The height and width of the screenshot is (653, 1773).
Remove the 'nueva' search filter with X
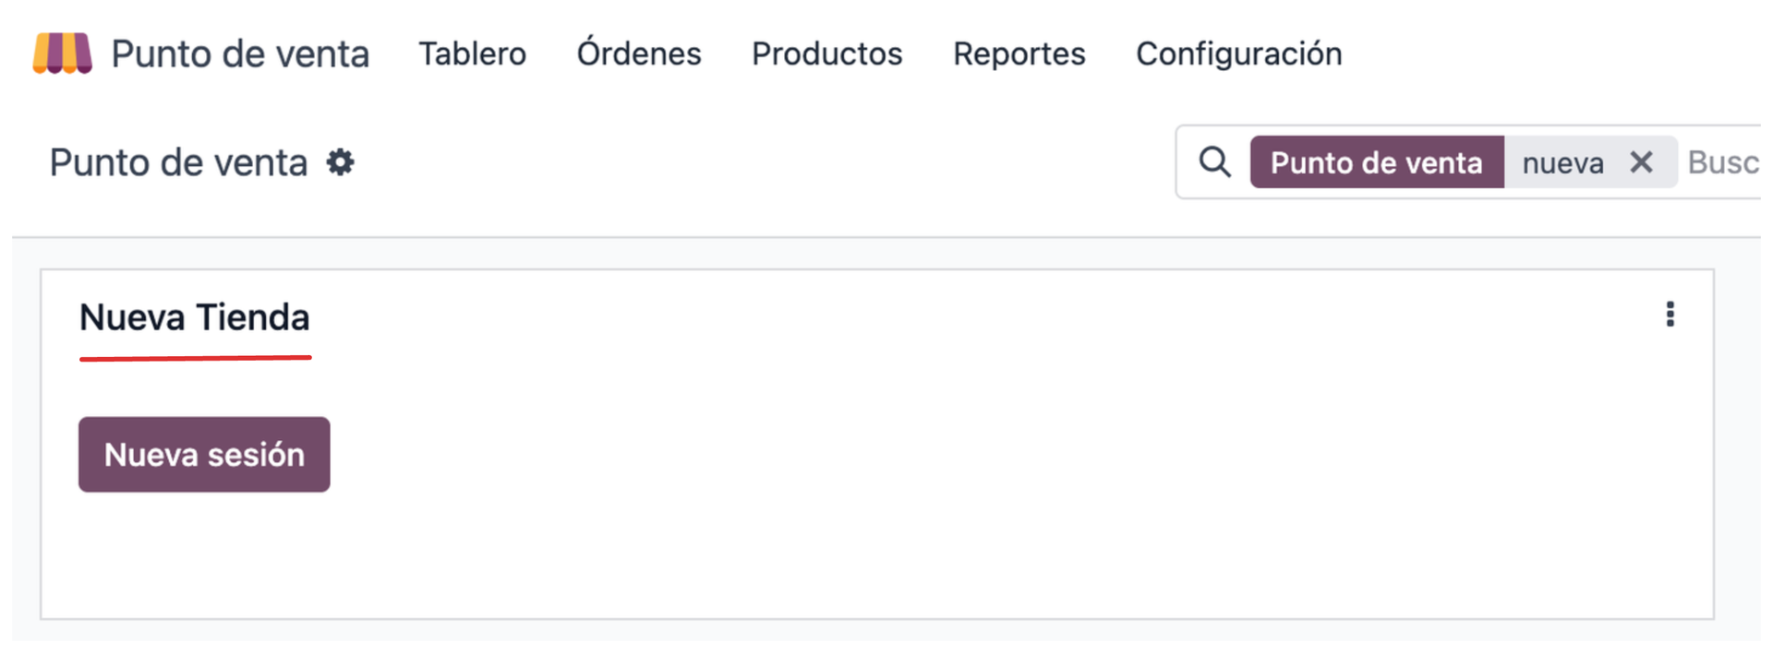tap(1641, 162)
